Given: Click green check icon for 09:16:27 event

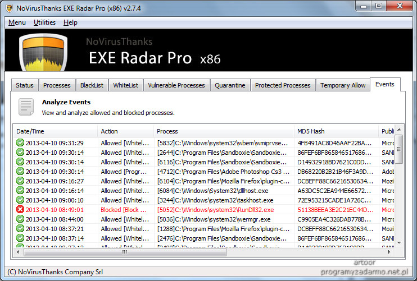Looking at the screenshot, I should pos(20,181).
